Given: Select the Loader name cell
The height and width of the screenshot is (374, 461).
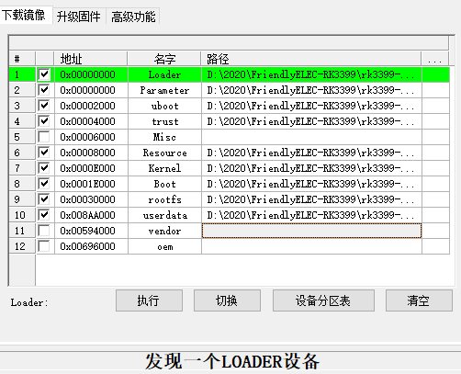Looking at the screenshot, I should point(164,74).
